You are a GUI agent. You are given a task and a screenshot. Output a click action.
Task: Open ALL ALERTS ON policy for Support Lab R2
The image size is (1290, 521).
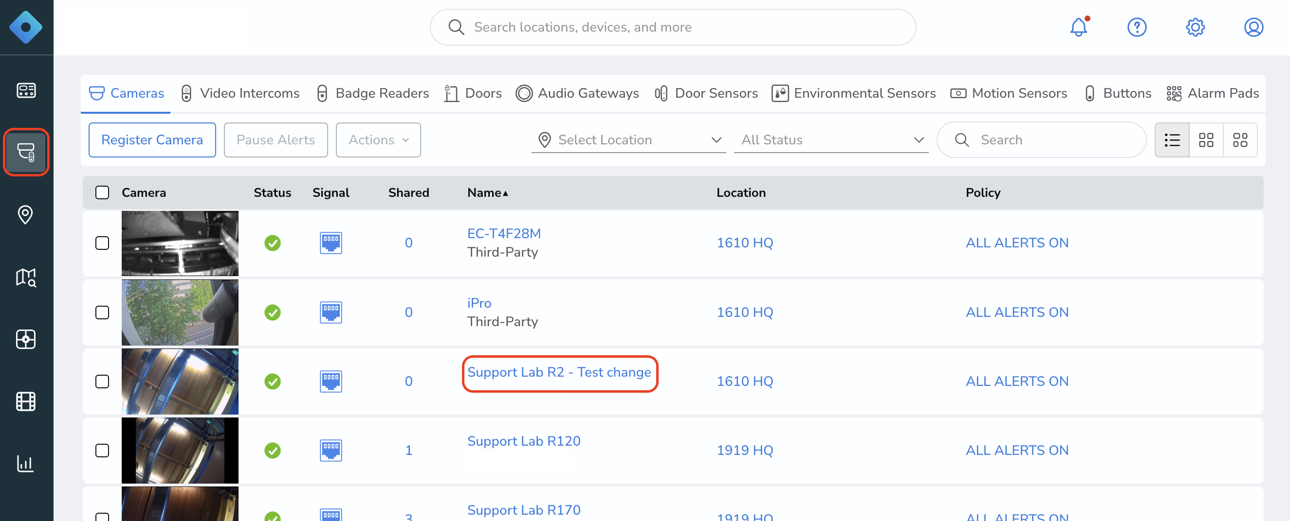tap(1017, 382)
